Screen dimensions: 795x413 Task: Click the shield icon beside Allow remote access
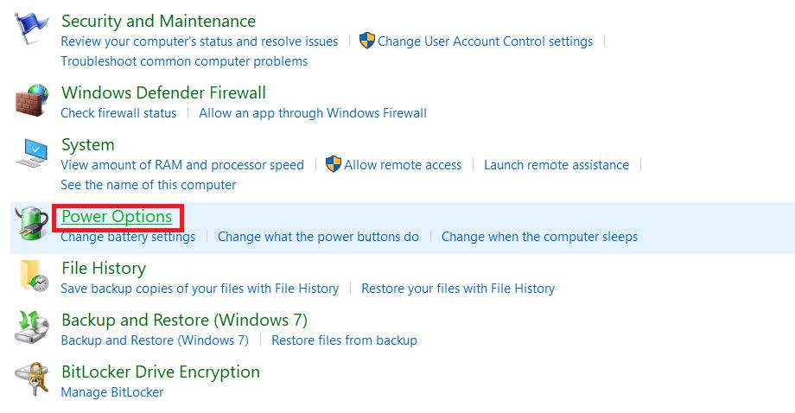[334, 164]
